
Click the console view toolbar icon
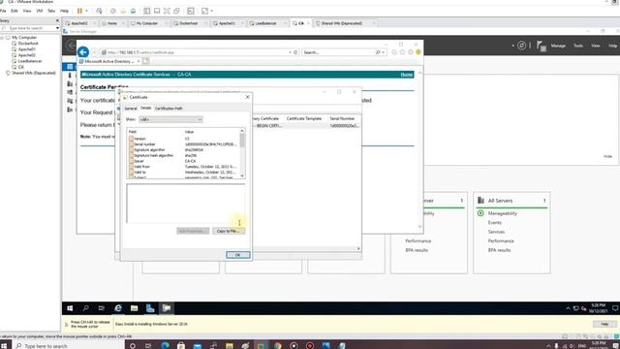tap(191, 11)
